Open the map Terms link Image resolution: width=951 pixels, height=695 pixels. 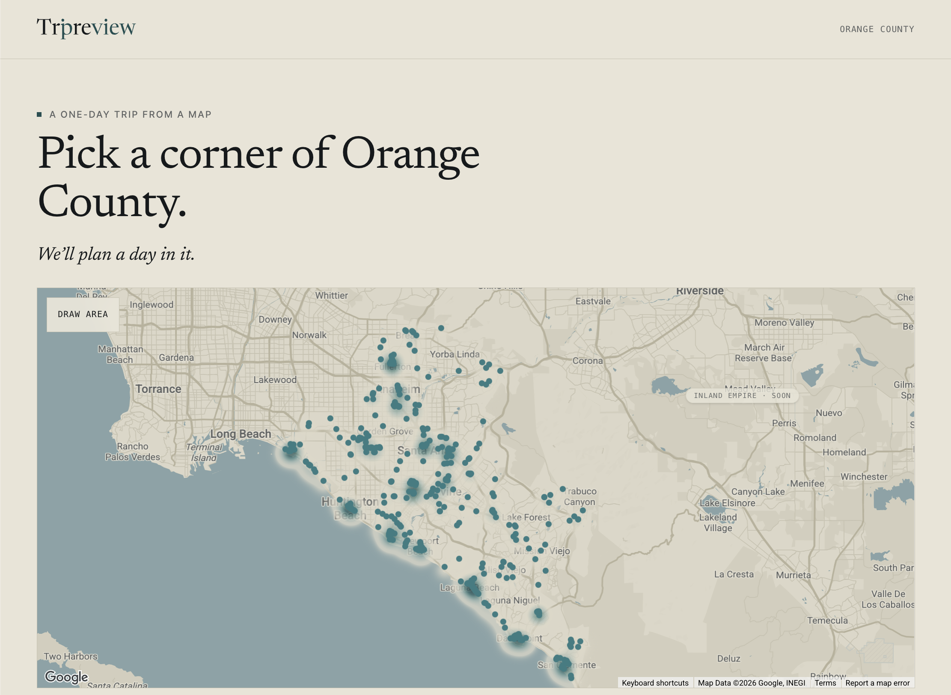tap(825, 683)
